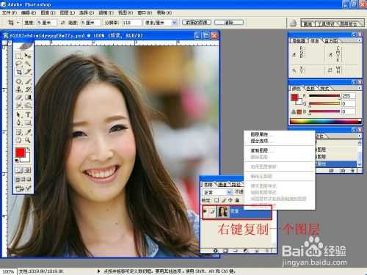
Task: Select the Crop tool in toolbox
Action: coord(19,72)
